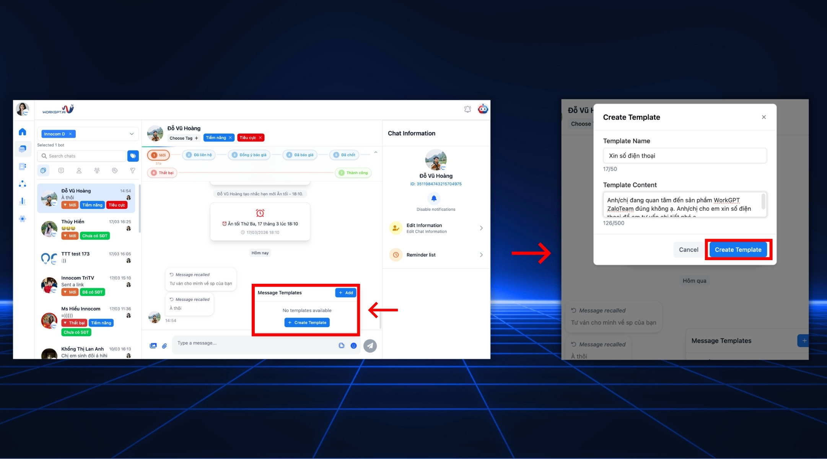
Task: Click the Create Template button in dialog
Action: pos(738,250)
